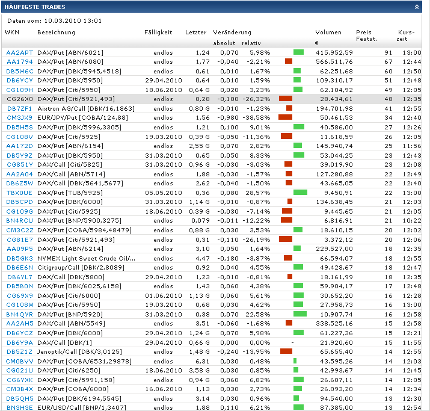430x411 pixels.
Task: Open WKN link DB6YCZ
Action: (x=19, y=333)
